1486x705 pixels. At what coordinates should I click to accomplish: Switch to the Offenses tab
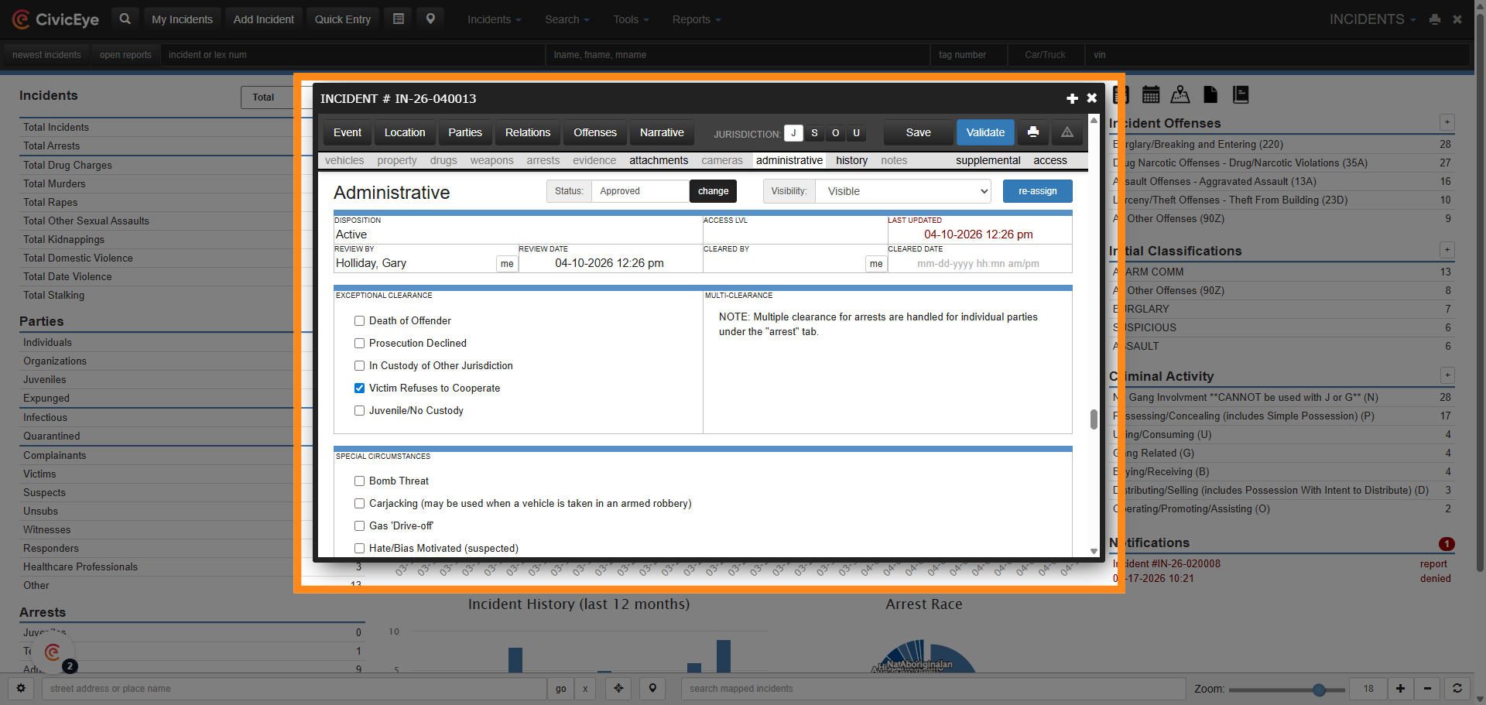(x=595, y=132)
